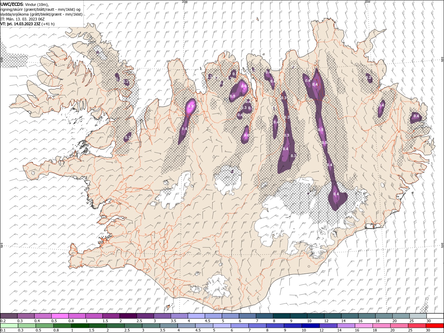Pick the pale green rain swatch between 0.1 and 0.3
The width and height of the screenshot is (444, 333).
[9, 325]
